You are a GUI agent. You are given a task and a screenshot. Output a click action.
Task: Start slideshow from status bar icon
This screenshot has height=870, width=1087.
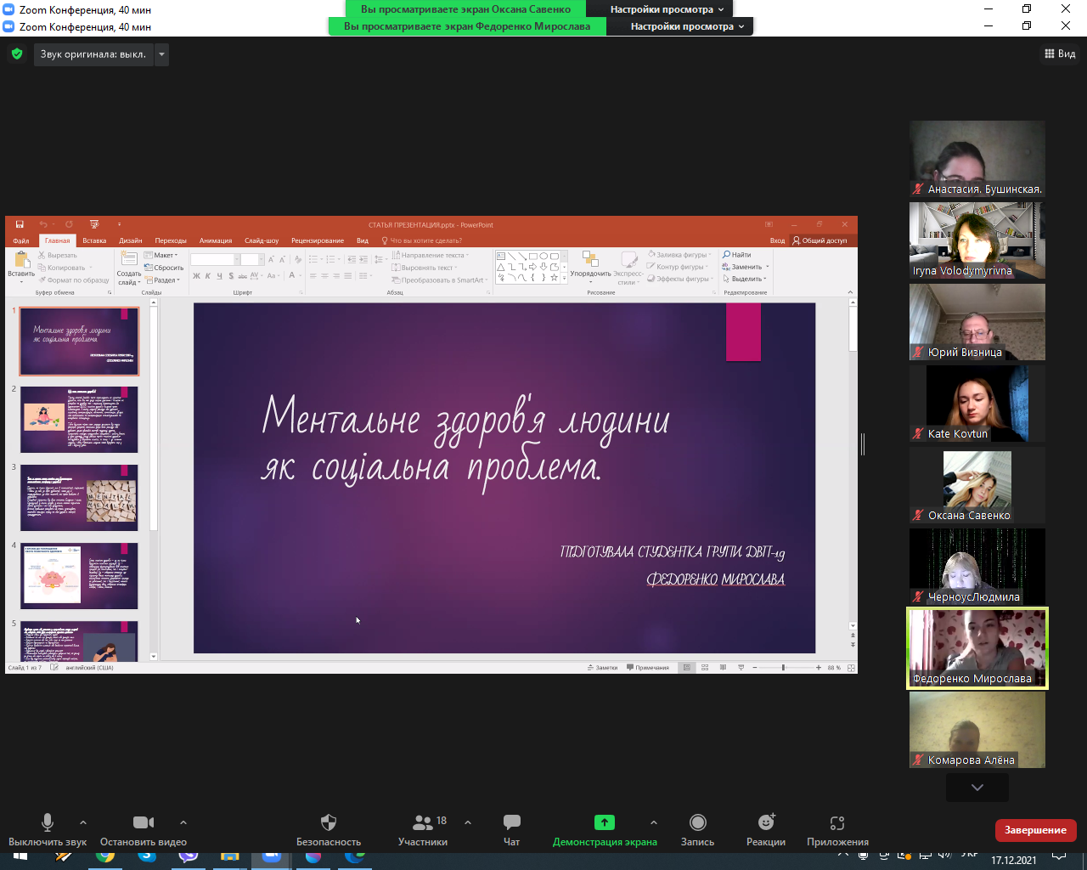741,668
